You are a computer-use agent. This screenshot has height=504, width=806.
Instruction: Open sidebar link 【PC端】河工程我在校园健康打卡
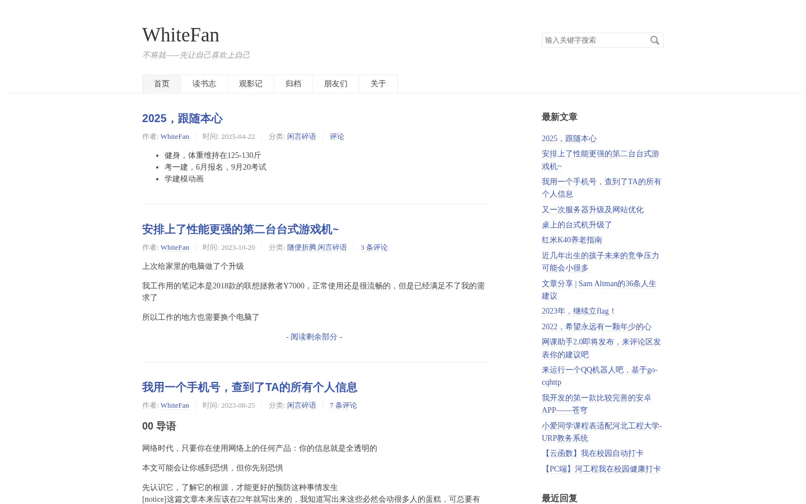pyautogui.click(x=601, y=469)
